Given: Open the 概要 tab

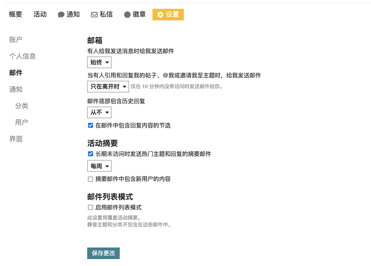Looking at the screenshot, I should (16, 14).
